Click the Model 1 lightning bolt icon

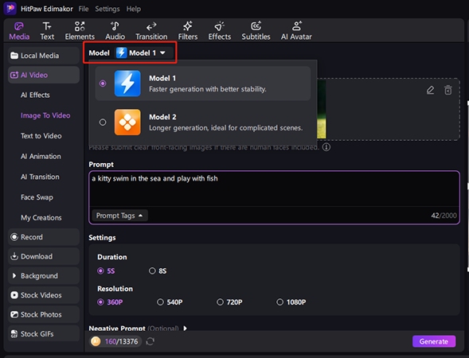point(127,84)
